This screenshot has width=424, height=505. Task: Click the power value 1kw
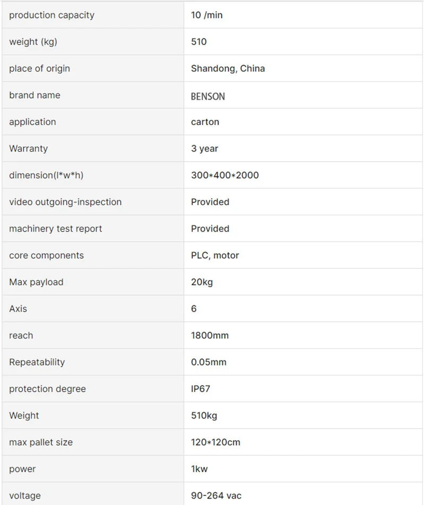coord(199,469)
